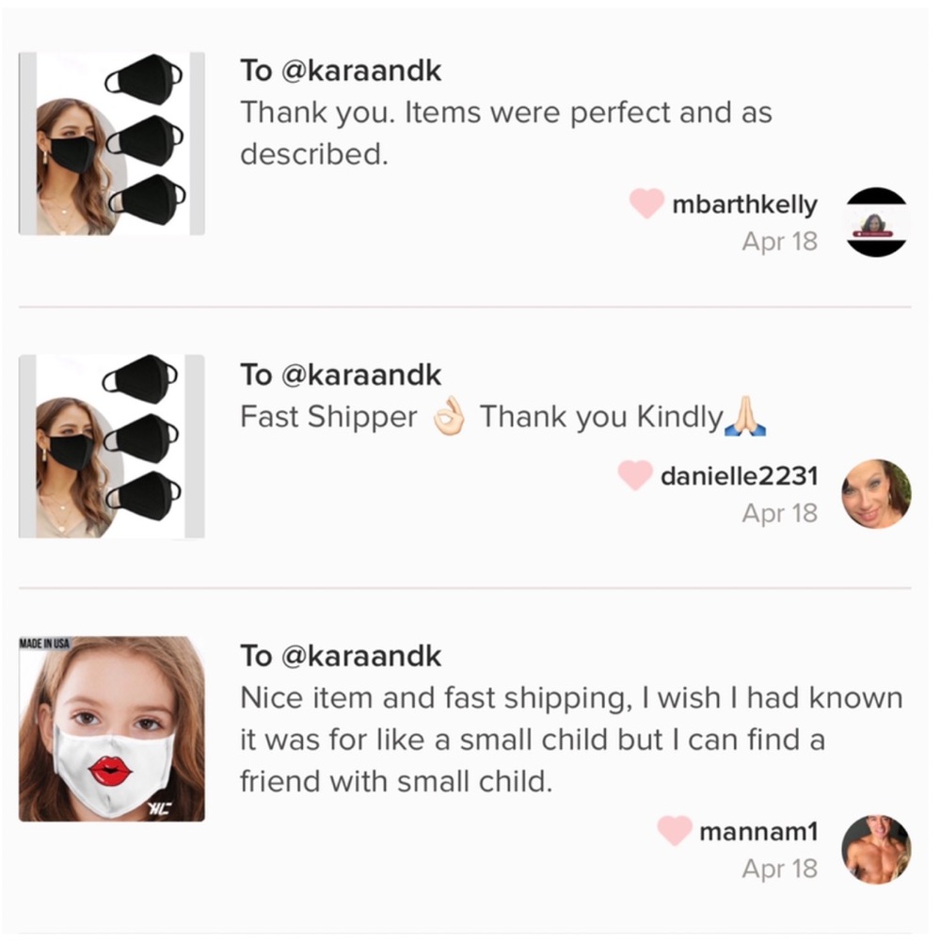Open the 'Fast Shipper Thank you Kindly' comment
This screenshot has height=941, width=941.
(502, 417)
